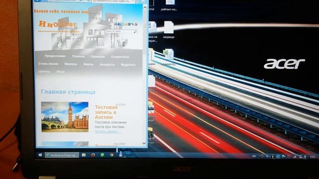Click the browser scrollbar up arrow
319x179 pixels.
[x=145, y=8]
